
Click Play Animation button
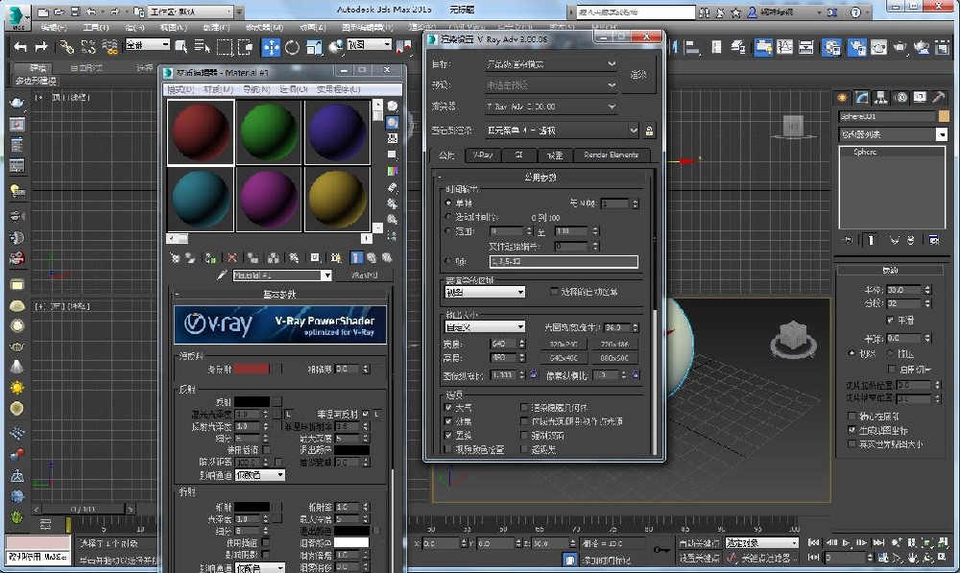[846, 542]
